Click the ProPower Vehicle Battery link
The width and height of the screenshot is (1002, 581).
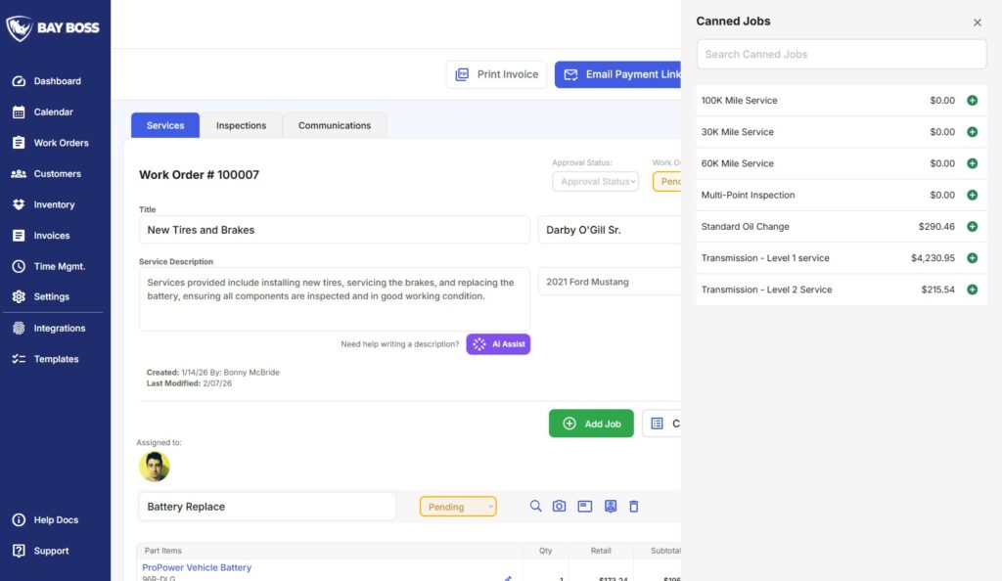pyautogui.click(x=197, y=567)
